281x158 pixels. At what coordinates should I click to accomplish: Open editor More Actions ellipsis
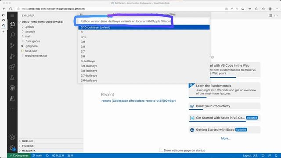click(x=276, y=16)
